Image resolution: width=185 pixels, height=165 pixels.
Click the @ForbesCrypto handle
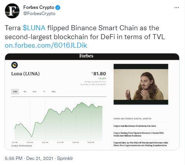point(39,14)
